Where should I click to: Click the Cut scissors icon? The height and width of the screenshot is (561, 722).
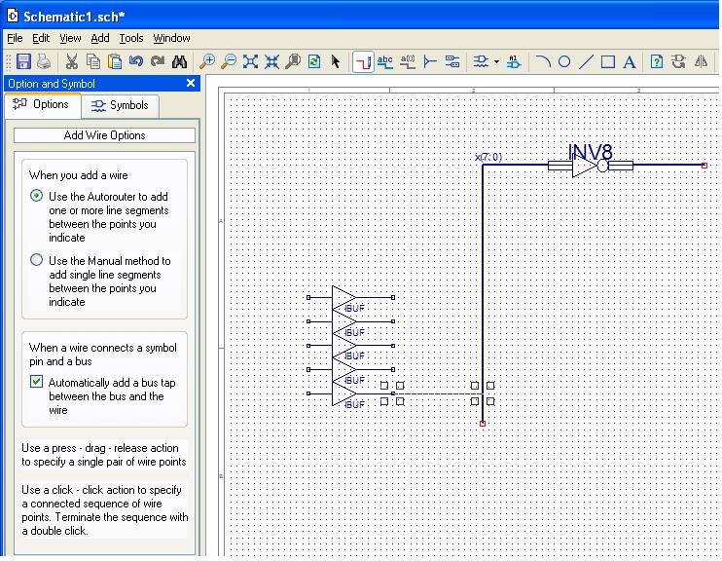click(72, 61)
